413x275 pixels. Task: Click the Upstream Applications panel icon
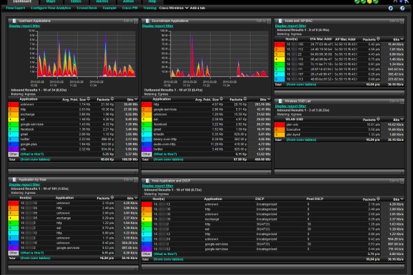click(12, 21)
